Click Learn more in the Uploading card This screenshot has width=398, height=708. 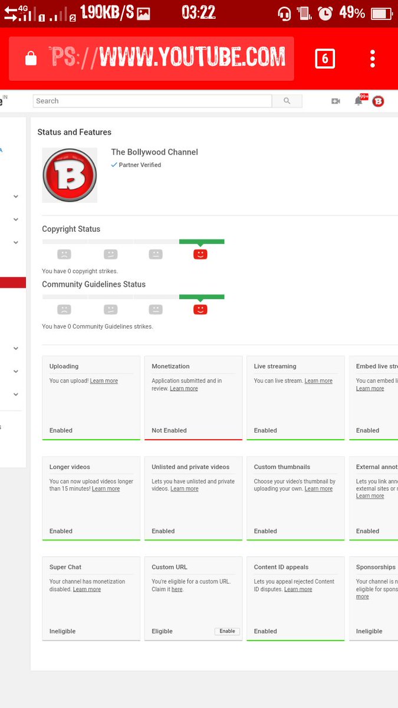tap(104, 381)
